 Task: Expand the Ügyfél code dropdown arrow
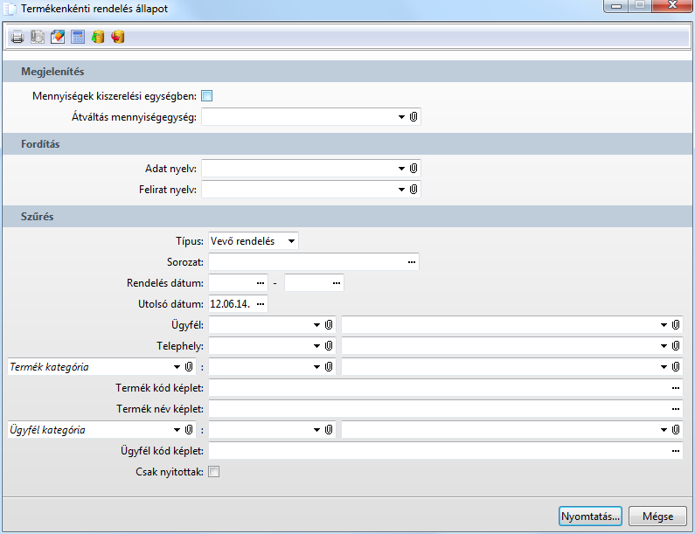click(317, 325)
